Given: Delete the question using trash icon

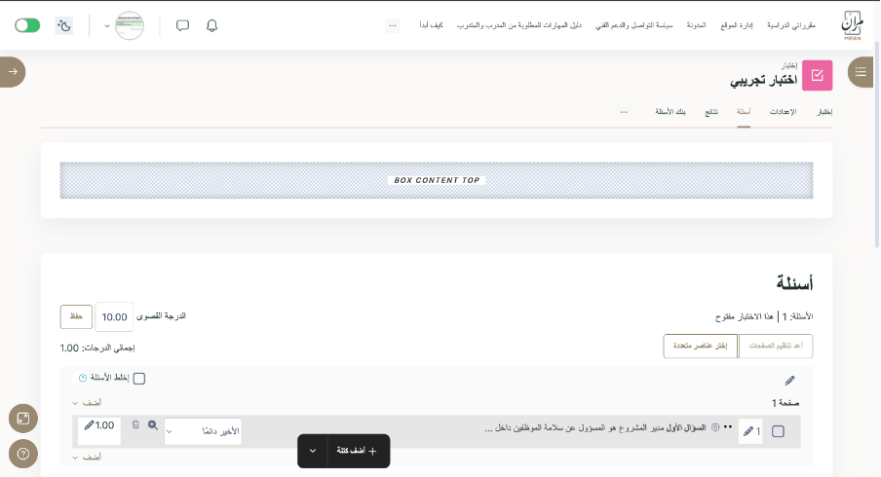Looking at the screenshot, I should 135,425.
